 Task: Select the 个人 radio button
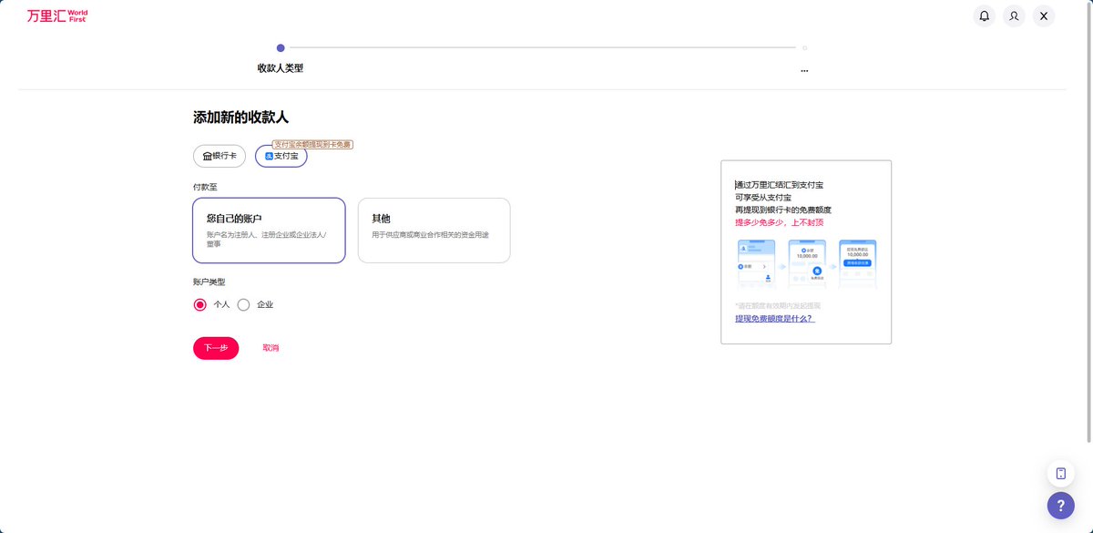point(200,304)
